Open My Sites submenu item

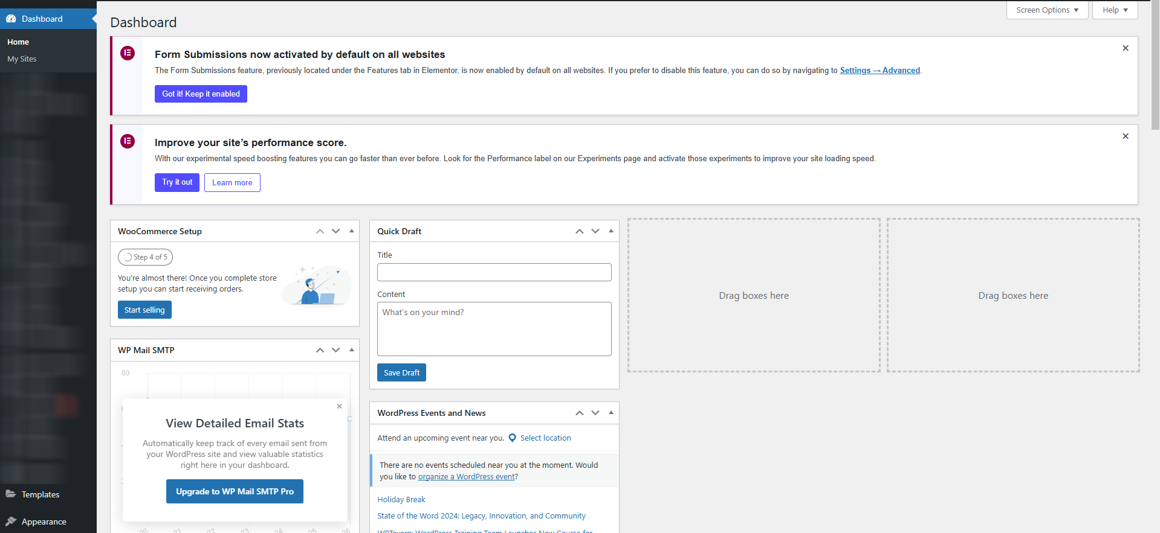point(22,59)
